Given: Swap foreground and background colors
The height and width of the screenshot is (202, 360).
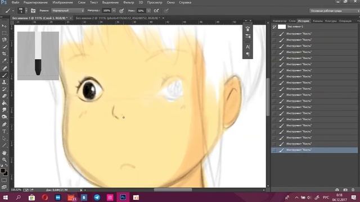Looking at the screenshot, I should pyautogui.click(x=6, y=165).
